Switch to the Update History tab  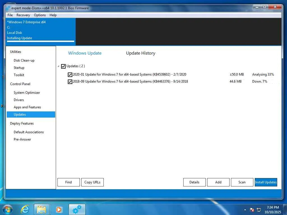[x=141, y=53]
